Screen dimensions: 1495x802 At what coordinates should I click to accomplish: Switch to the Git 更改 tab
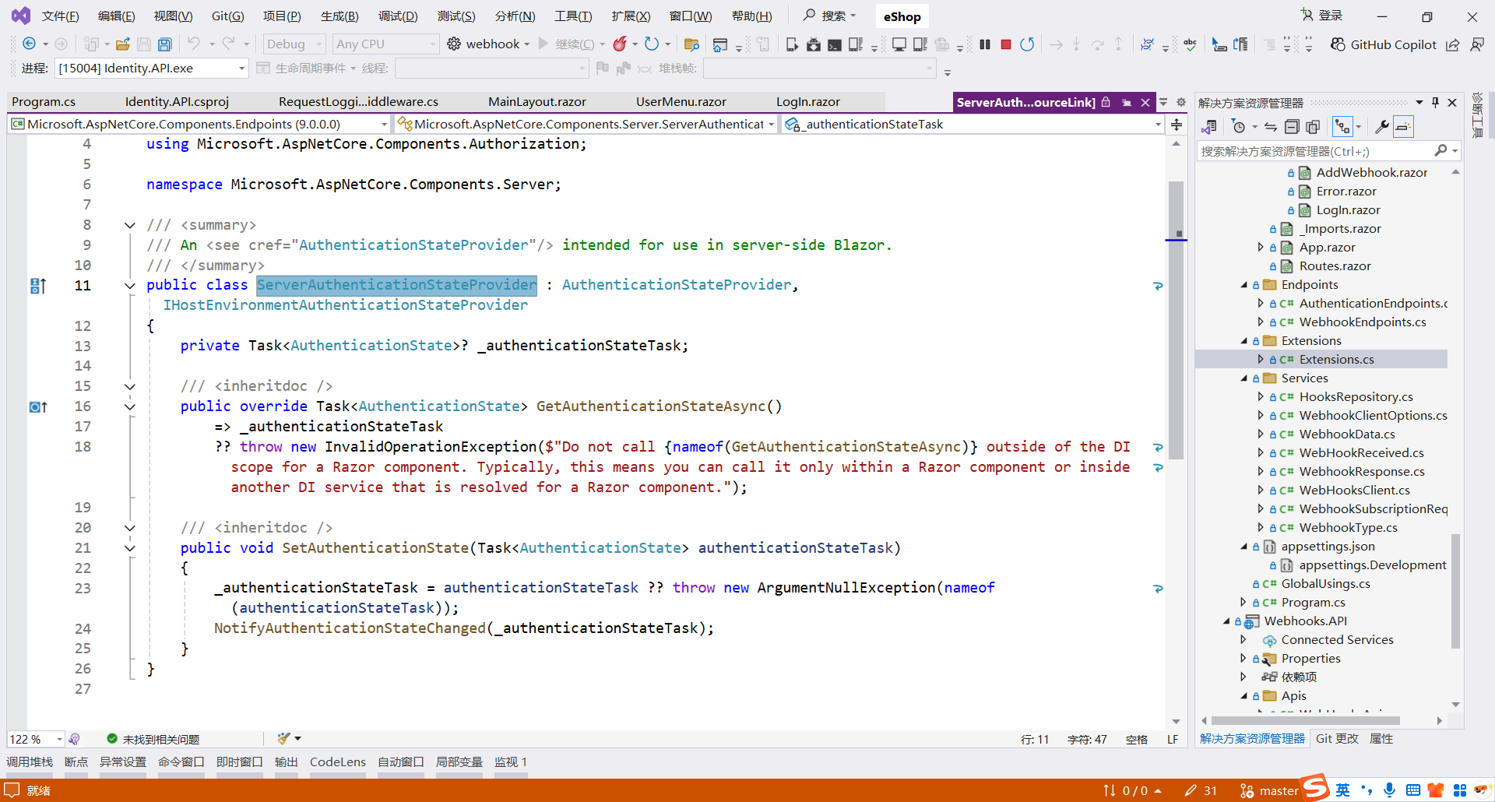coord(1337,738)
